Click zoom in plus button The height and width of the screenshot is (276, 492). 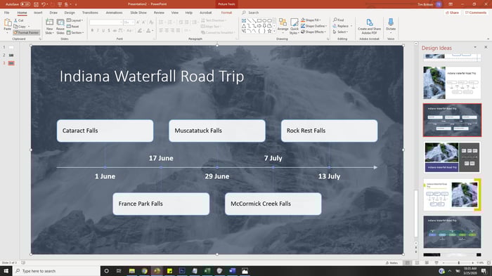click(x=473, y=263)
